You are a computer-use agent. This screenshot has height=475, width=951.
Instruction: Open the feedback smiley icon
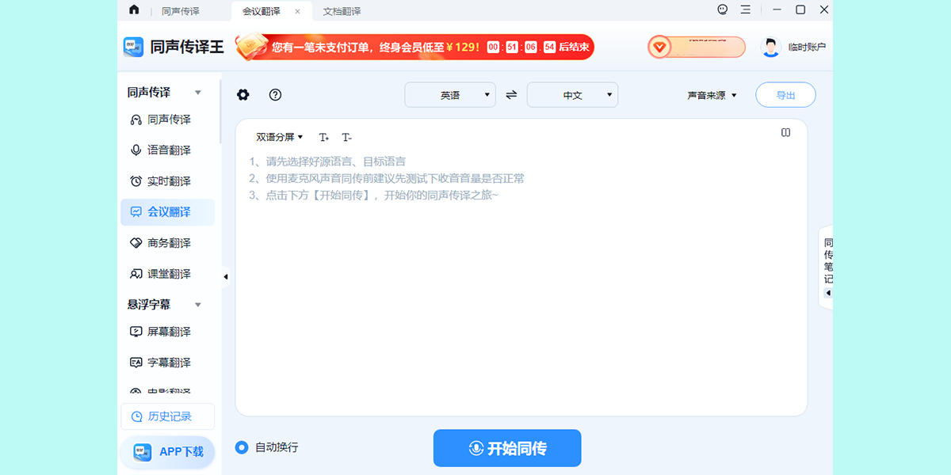point(723,10)
